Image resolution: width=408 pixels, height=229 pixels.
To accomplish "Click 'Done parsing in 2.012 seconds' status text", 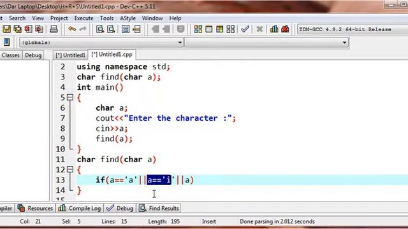I will [x=277, y=221].
